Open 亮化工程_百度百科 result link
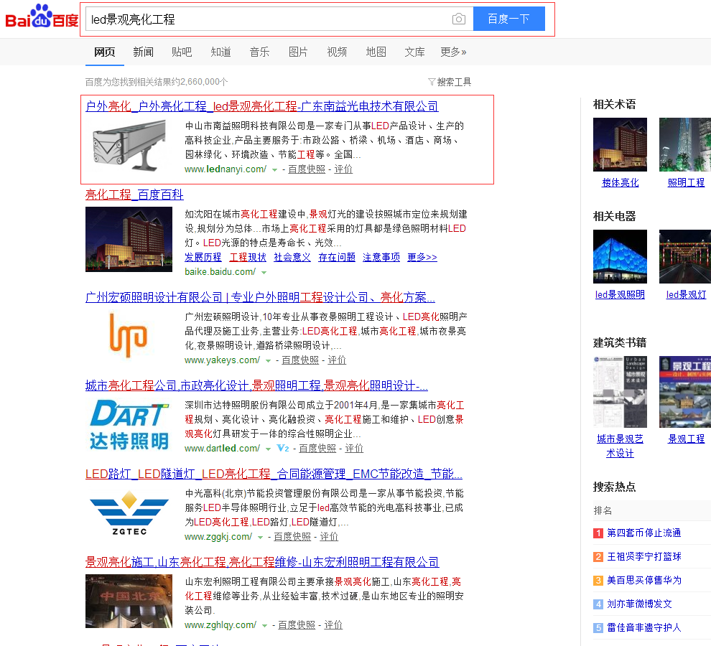Image resolution: width=711 pixels, height=646 pixels. (x=134, y=195)
